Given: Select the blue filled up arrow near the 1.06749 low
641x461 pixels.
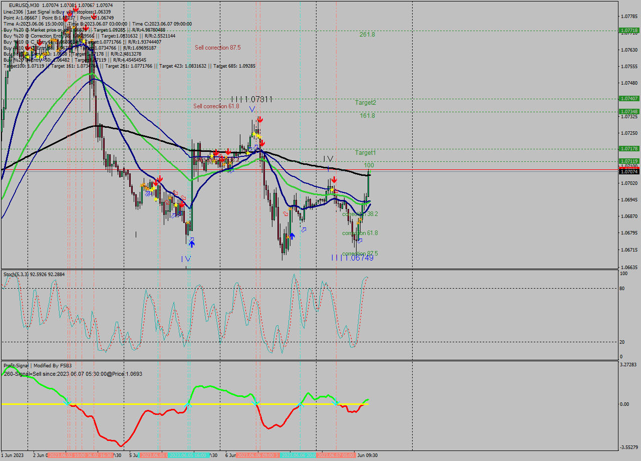Looking at the screenshot, I should tap(292, 236).
